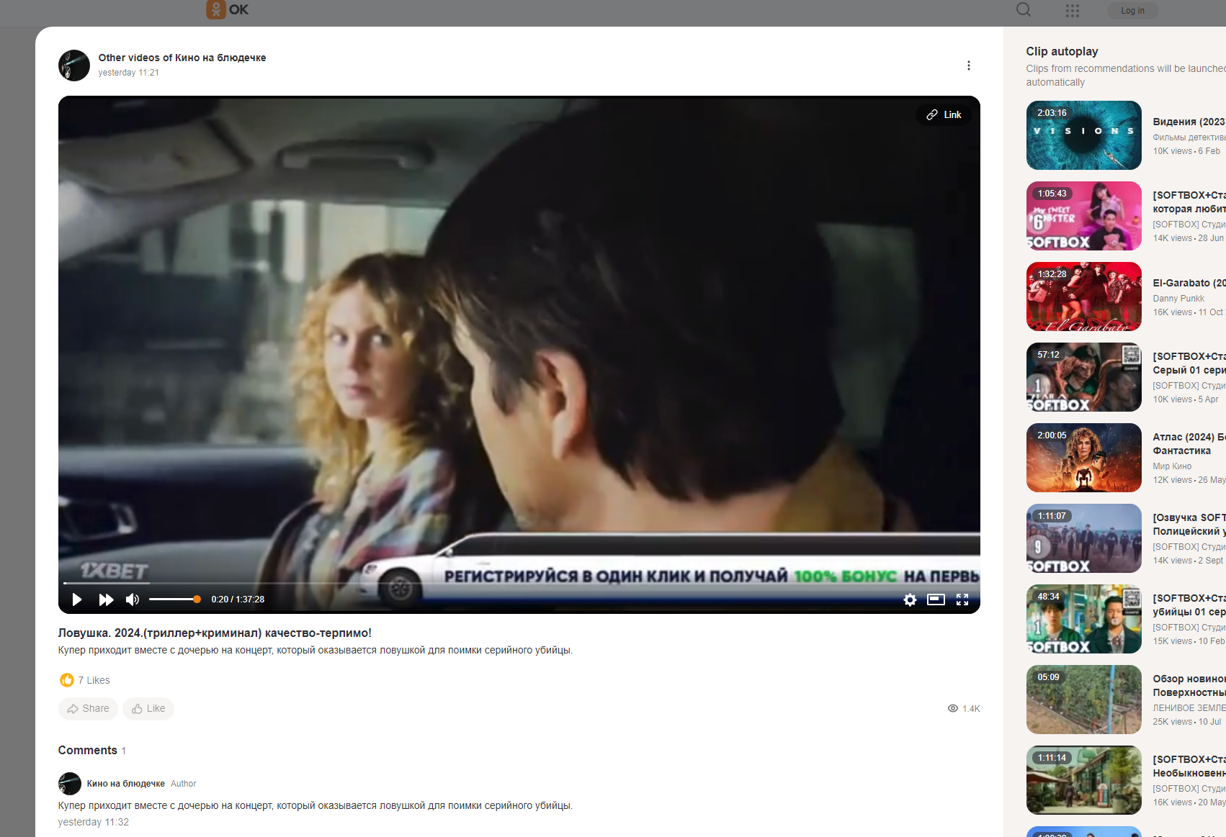Open Danny Punkk channel link

pos(1178,299)
